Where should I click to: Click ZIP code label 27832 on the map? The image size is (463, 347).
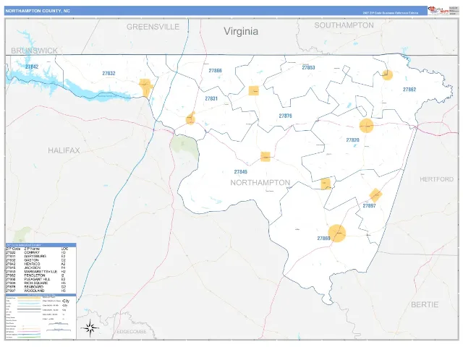pos(109,73)
